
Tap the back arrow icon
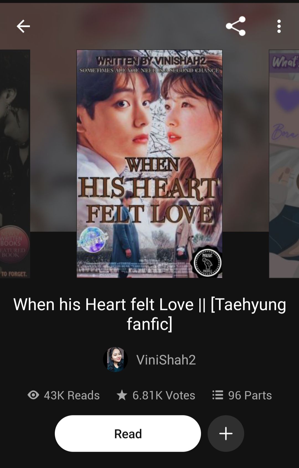coord(23,26)
